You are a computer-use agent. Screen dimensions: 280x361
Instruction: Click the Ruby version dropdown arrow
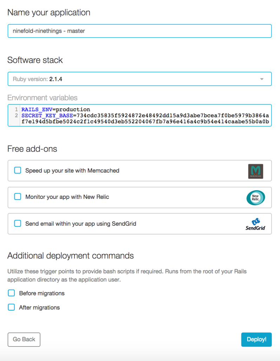click(262, 79)
